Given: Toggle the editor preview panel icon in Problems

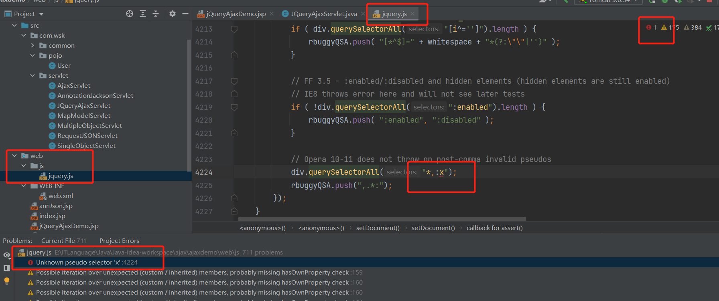Looking at the screenshot, I should click(7, 268).
